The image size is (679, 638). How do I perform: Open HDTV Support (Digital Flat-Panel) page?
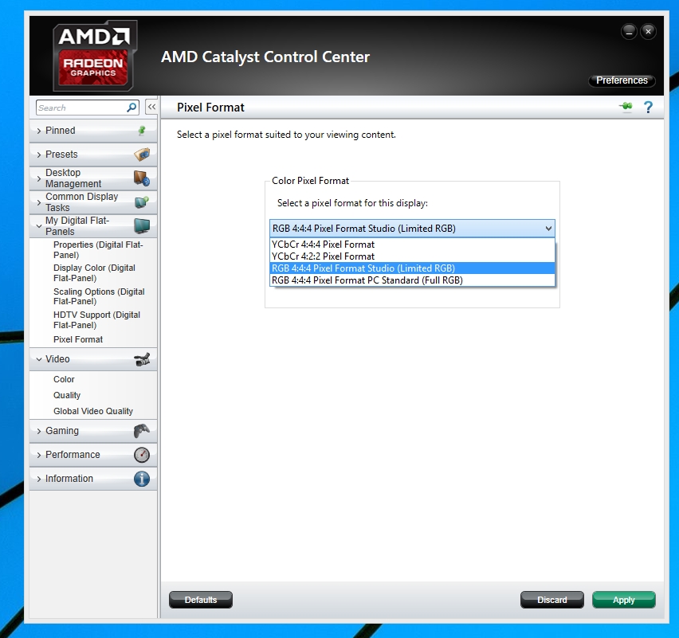(x=96, y=320)
